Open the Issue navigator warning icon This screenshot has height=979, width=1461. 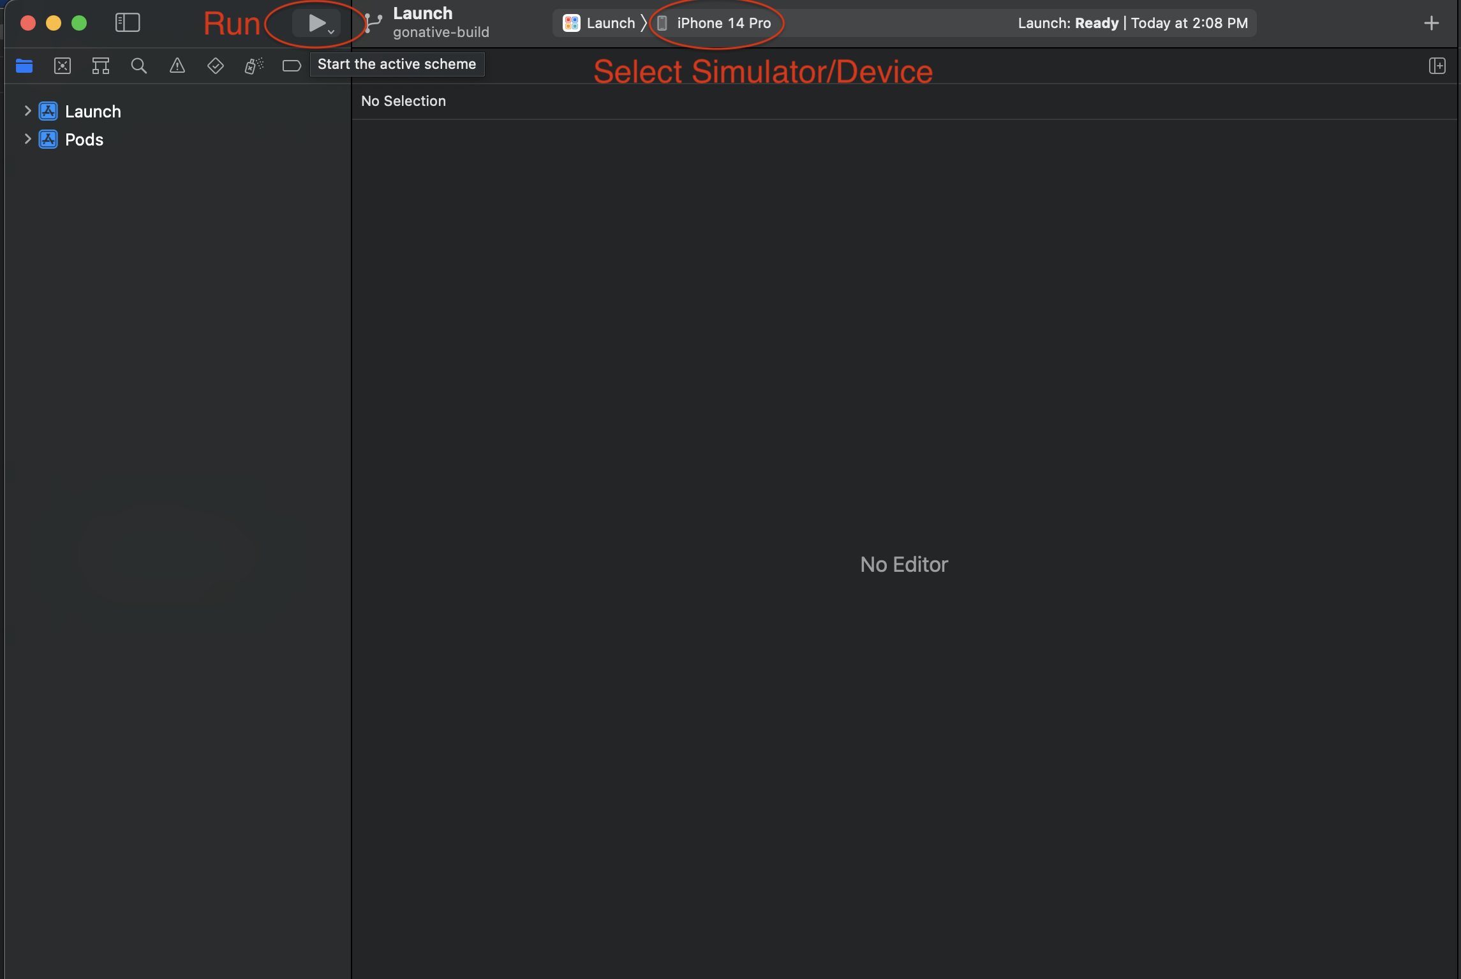coord(177,66)
